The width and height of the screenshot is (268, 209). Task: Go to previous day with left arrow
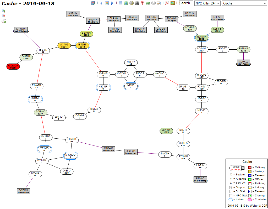(101, 3)
